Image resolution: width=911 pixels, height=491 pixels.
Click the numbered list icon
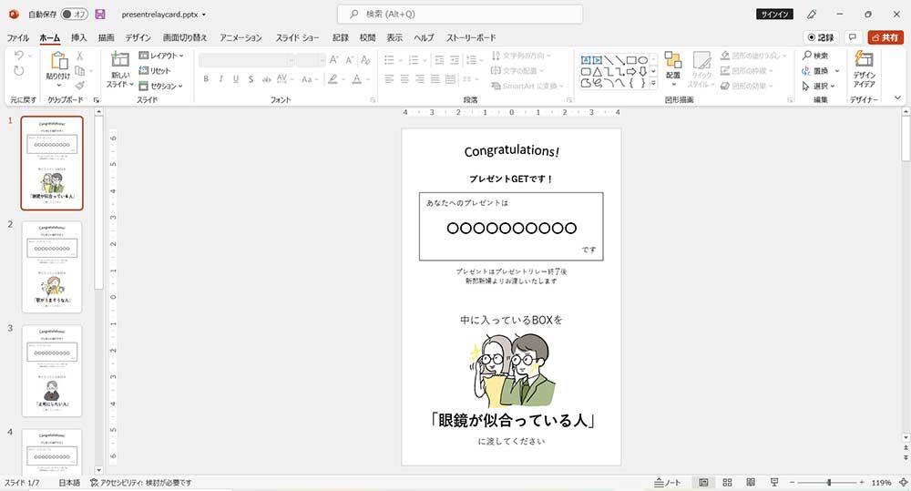(x=413, y=60)
